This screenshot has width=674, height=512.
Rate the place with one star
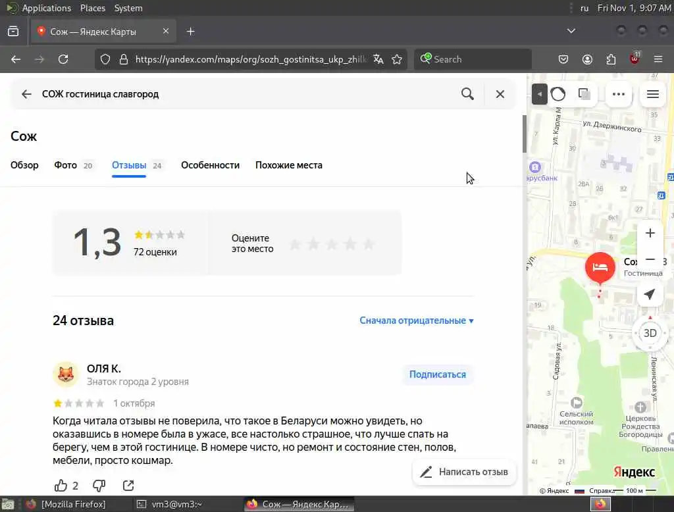[x=295, y=244]
